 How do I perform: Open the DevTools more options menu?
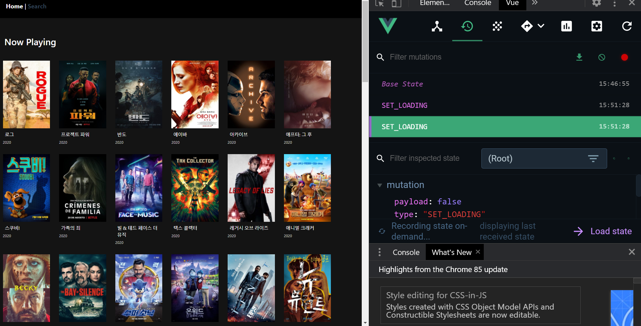tap(614, 3)
